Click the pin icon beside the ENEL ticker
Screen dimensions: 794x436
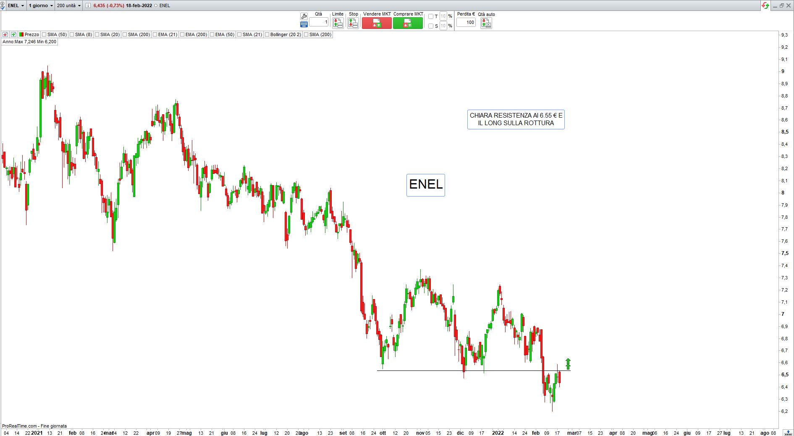(3, 5)
